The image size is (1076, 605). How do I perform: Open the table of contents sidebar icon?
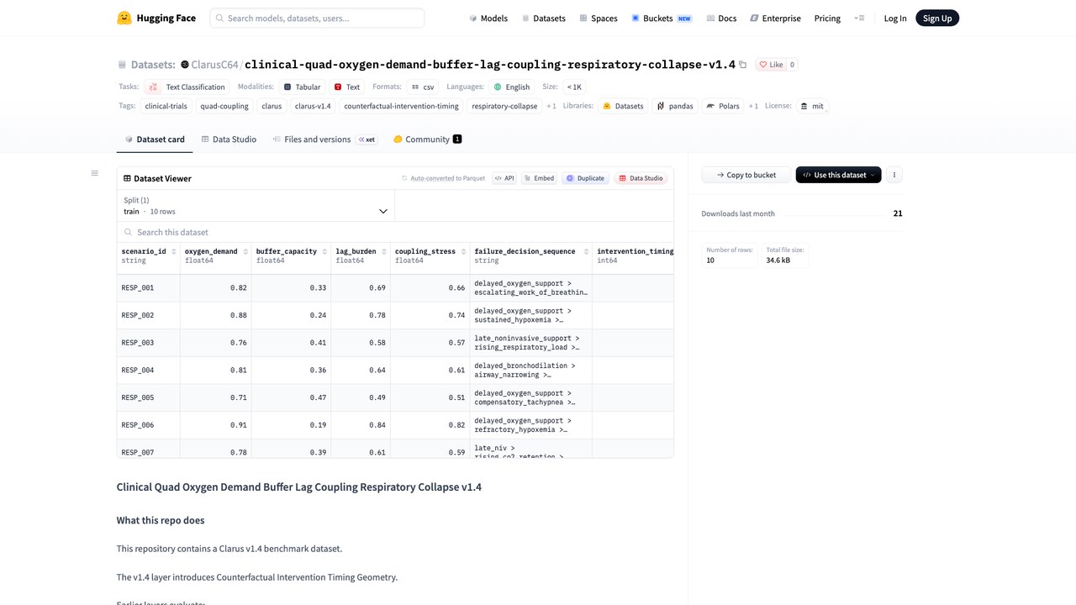coord(95,173)
